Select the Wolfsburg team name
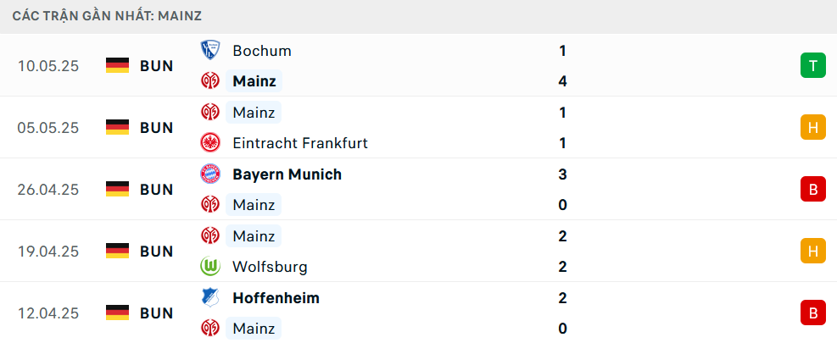 pyautogui.click(x=271, y=267)
